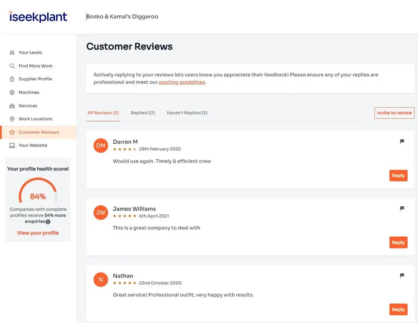Click the date 6th April 2021
418x323 pixels.
154,216
